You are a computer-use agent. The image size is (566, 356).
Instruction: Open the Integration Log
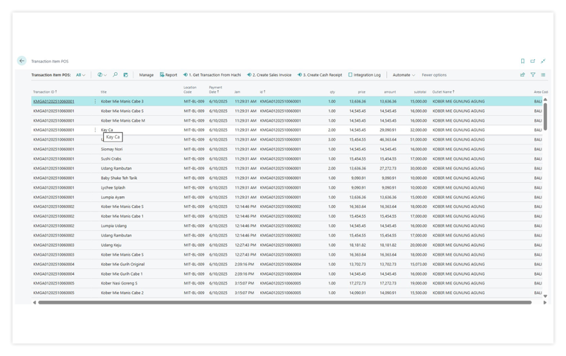(364, 75)
